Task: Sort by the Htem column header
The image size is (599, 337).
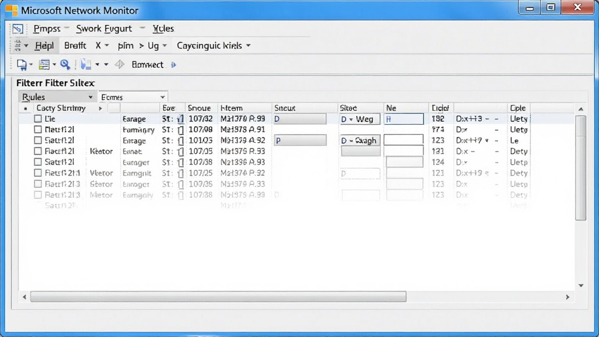Action: 245,108
